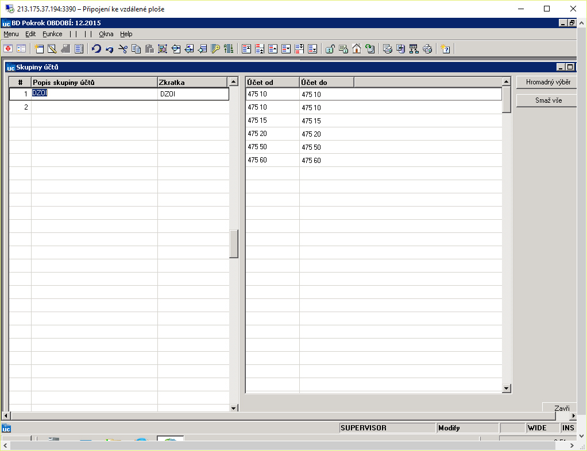The image size is (587, 451).
Task: Click the open padlock icon
Action: [330, 49]
